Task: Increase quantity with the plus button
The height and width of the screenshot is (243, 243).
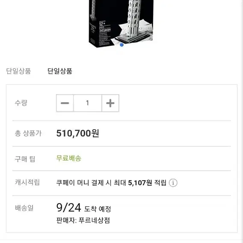Action: tap(110, 103)
